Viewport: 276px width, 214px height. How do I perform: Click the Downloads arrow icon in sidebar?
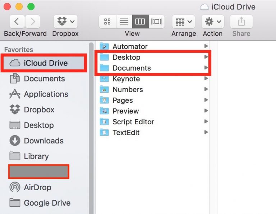coord(15,141)
